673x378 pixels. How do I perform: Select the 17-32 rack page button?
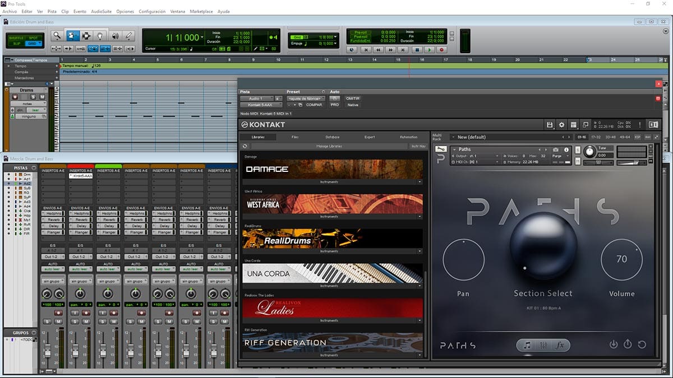(595, 137)
